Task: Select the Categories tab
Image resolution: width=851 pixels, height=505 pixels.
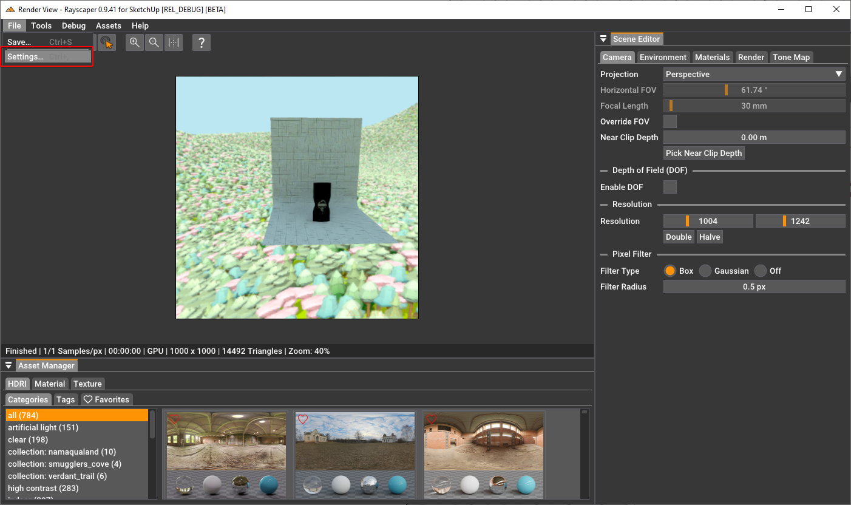Action: (28, 399)
